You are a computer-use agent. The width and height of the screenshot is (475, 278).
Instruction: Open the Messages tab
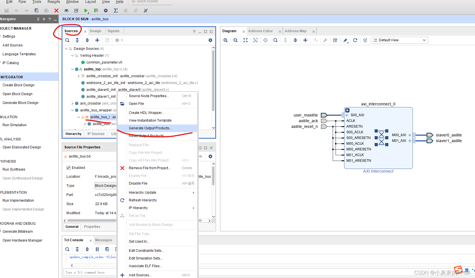click(103, 240)
